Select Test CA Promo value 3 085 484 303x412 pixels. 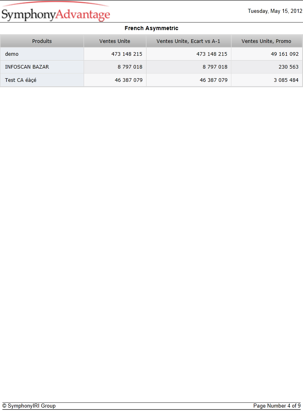[286, 80]
